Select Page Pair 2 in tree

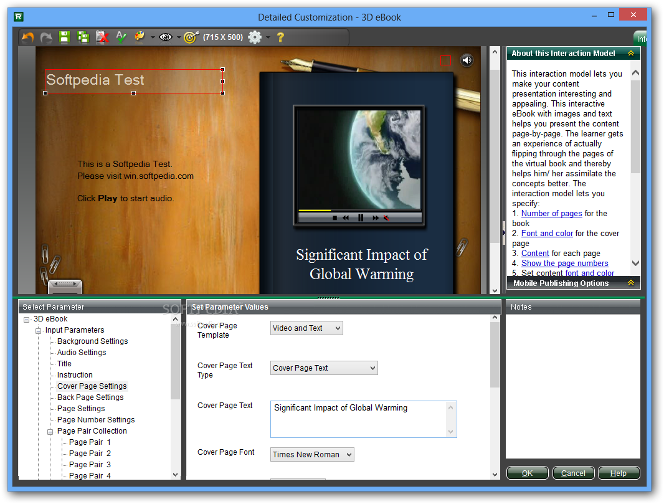click(x=90, y=453)
